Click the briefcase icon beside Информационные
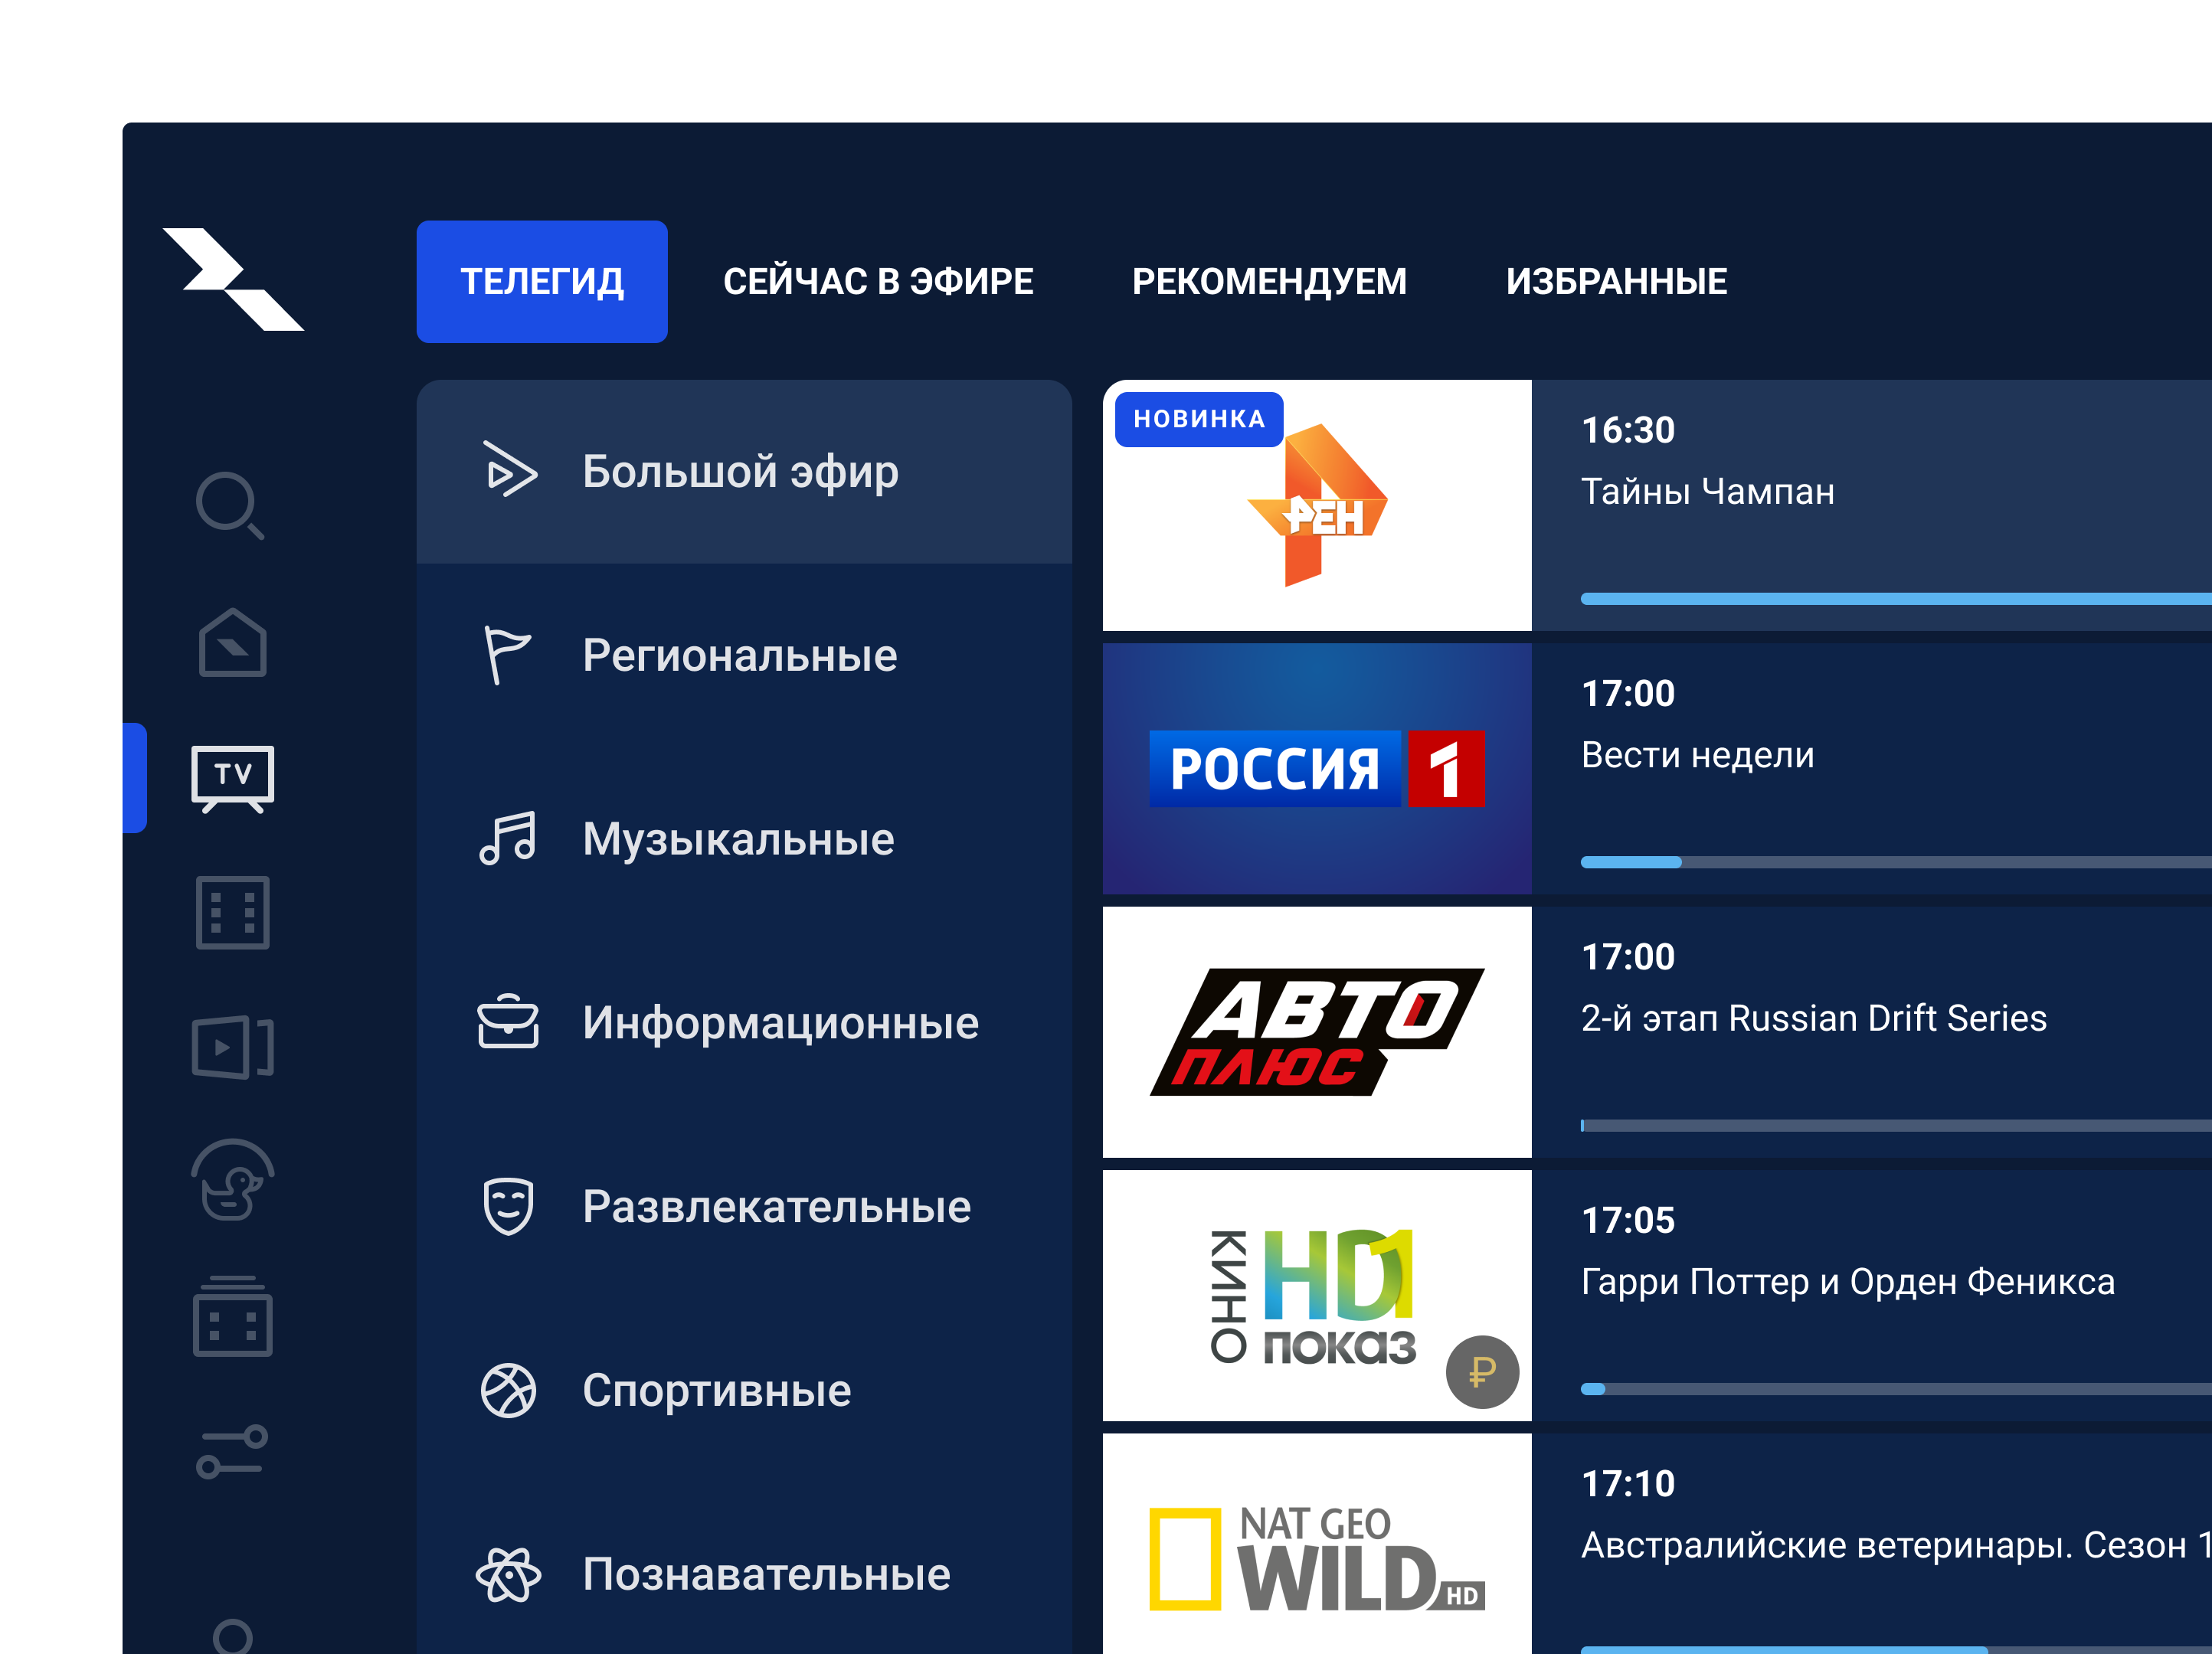2212x1654 pixels. coord(508,1021)
